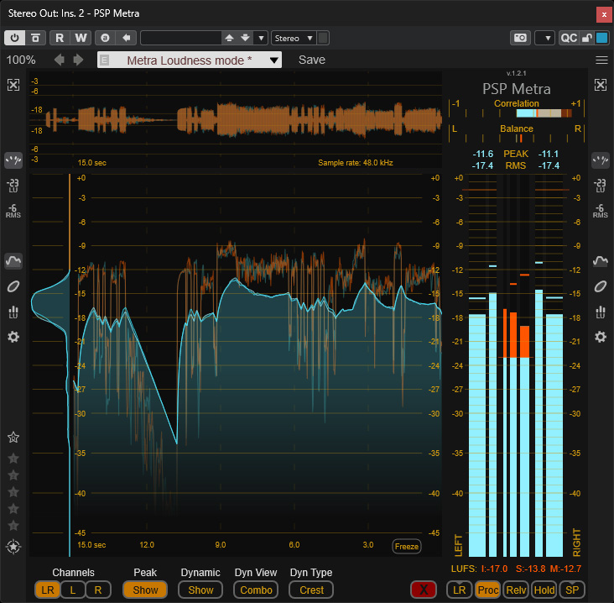
Task: Click the Correlation meter bar
Action: tap(544, 113)
